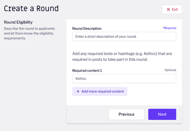Viewport: 190px width, 131px height.
Task: Focus the Required content 1 field
Action: point(124,79)
